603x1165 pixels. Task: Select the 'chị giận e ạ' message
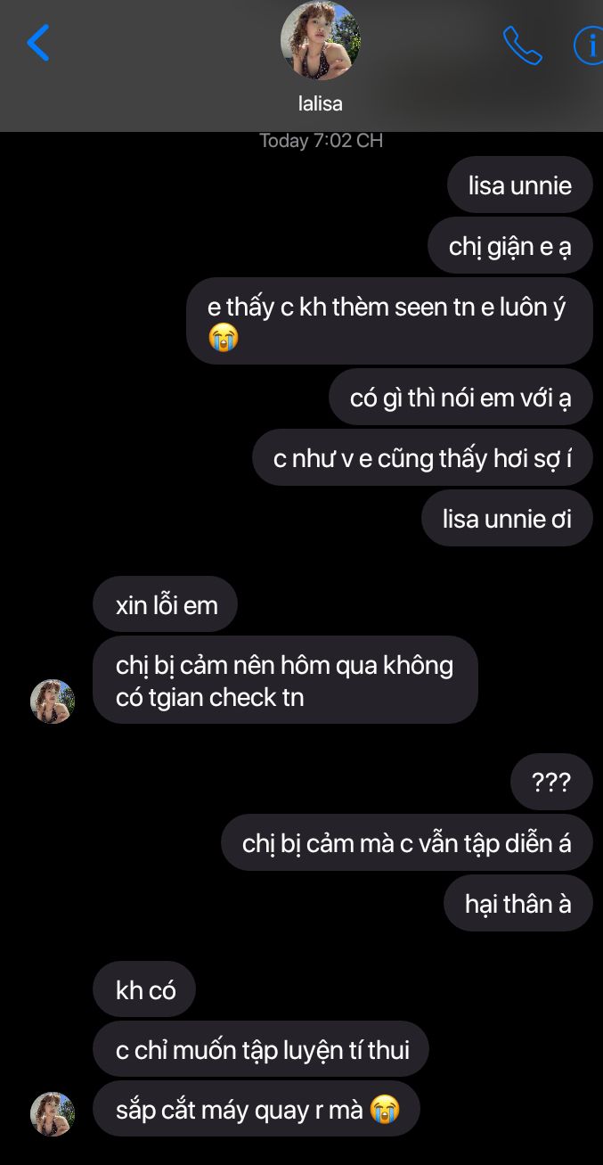click(509, 246)
